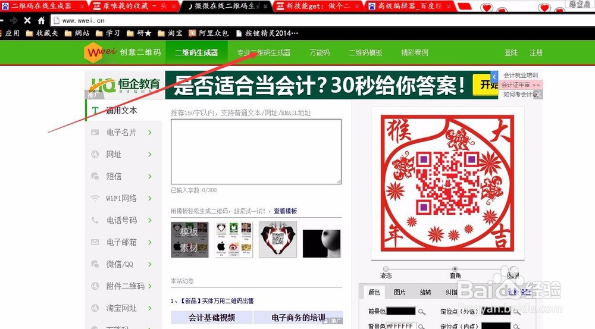Pick the 前景色 black color swatch

tap(400, 312)
